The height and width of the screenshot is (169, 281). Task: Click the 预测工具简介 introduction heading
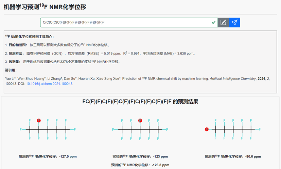[29, 37]
